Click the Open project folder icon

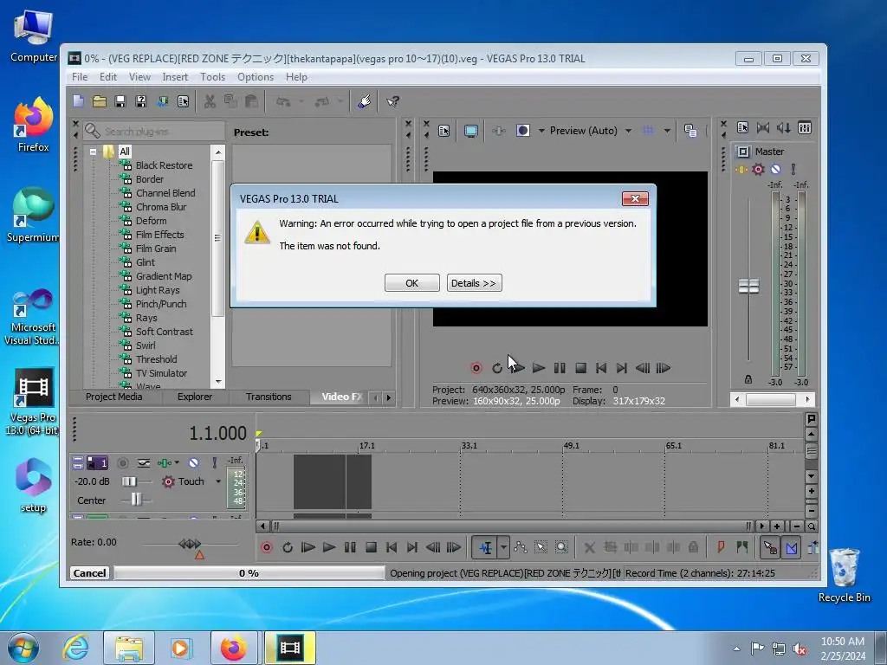click(100, 101)
